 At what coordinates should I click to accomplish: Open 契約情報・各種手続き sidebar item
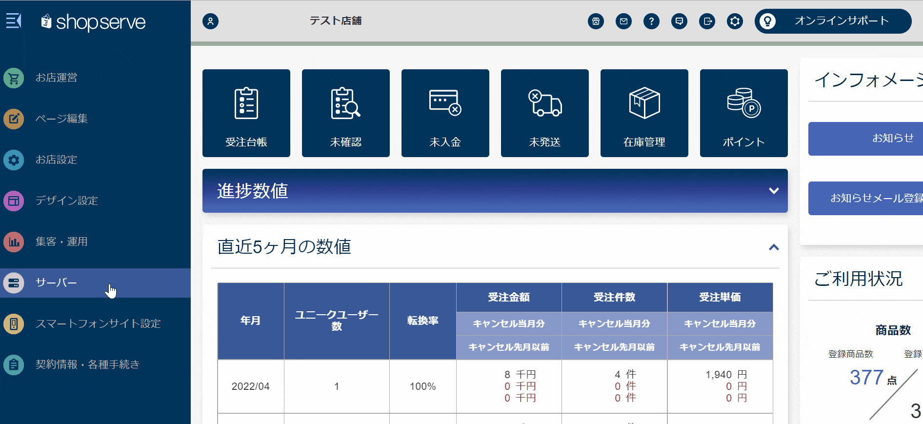[x=87, y=364]
